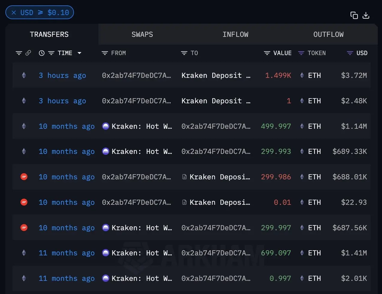Click the contract icon beside Kraken Deposit
The height and width of the screenshot is (294, 382).
[x=184, y=177]
